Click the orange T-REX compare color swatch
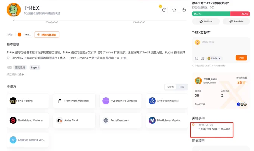The height and width of the screenshot is (151, 254). (19, 35)
